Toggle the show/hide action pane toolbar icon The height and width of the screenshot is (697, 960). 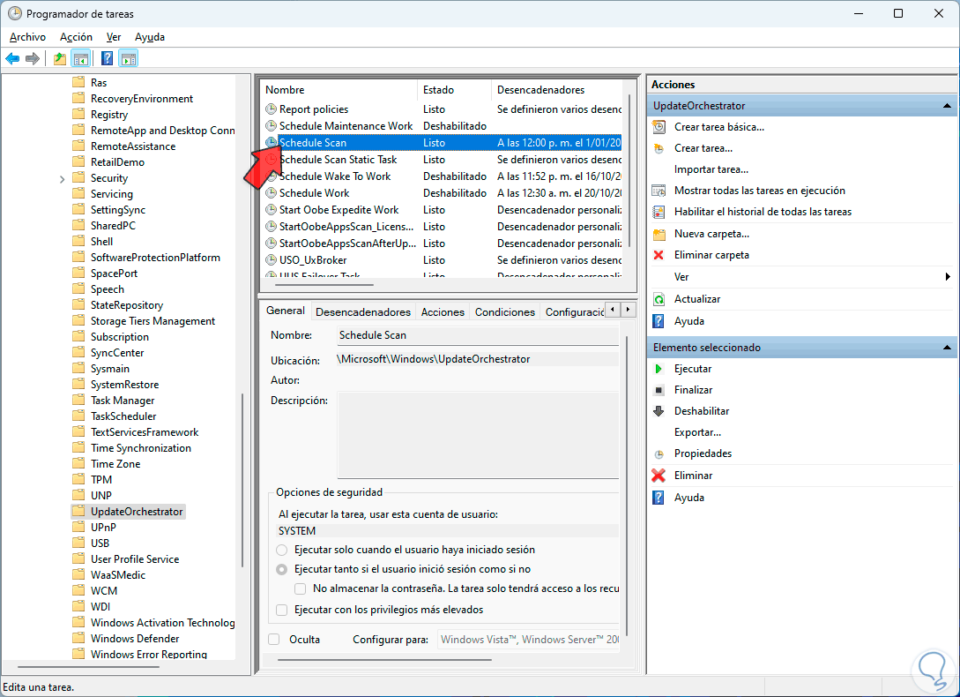129,59
